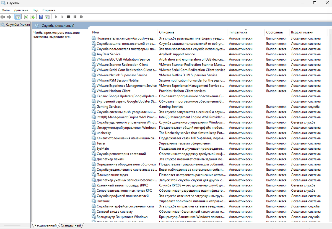Select Служба репозитория состояний service
Viewport: 332px width, 229px height.
pos(121,154)
